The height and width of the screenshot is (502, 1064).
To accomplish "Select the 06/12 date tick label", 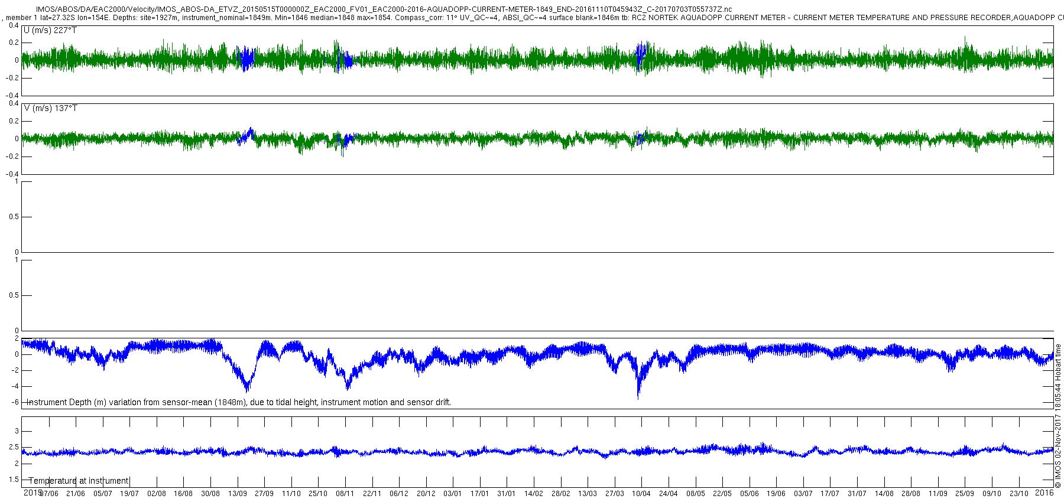I will click(x=399, y=494).
